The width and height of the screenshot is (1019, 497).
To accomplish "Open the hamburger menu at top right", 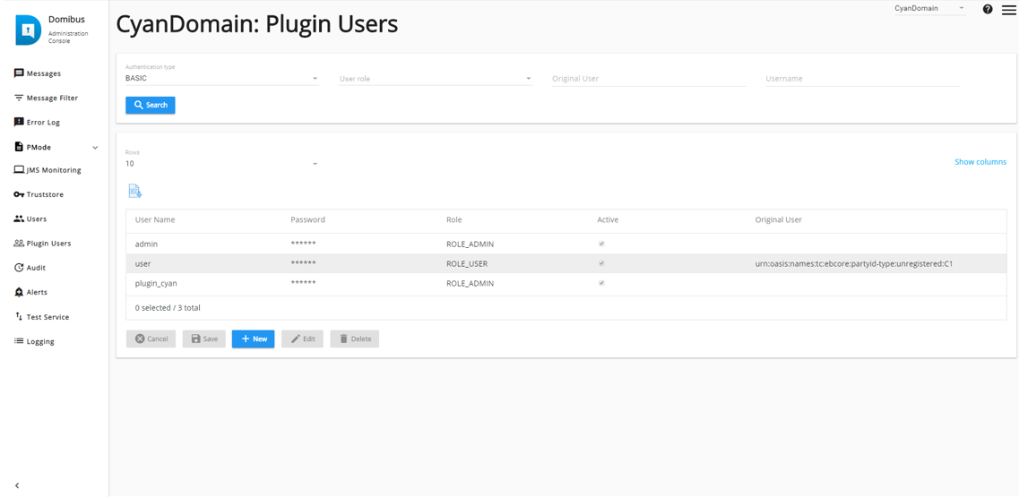I will coord(1008,10).
